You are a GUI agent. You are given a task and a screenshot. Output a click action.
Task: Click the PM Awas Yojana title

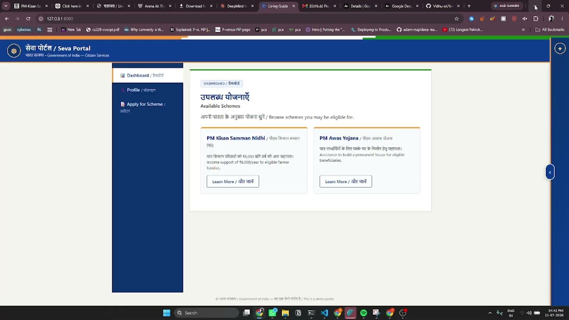point(339,138)
